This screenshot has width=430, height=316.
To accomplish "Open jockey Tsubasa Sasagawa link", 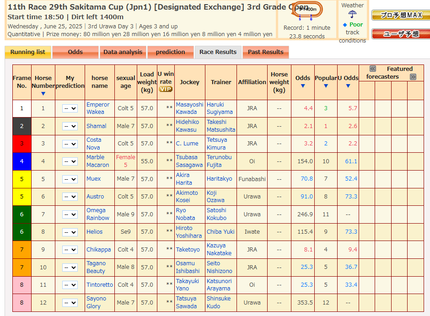I will 189,161.
